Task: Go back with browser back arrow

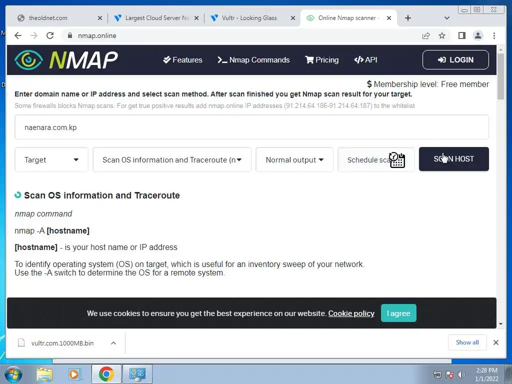Action: pyautogui.click(x=18, y=35)
